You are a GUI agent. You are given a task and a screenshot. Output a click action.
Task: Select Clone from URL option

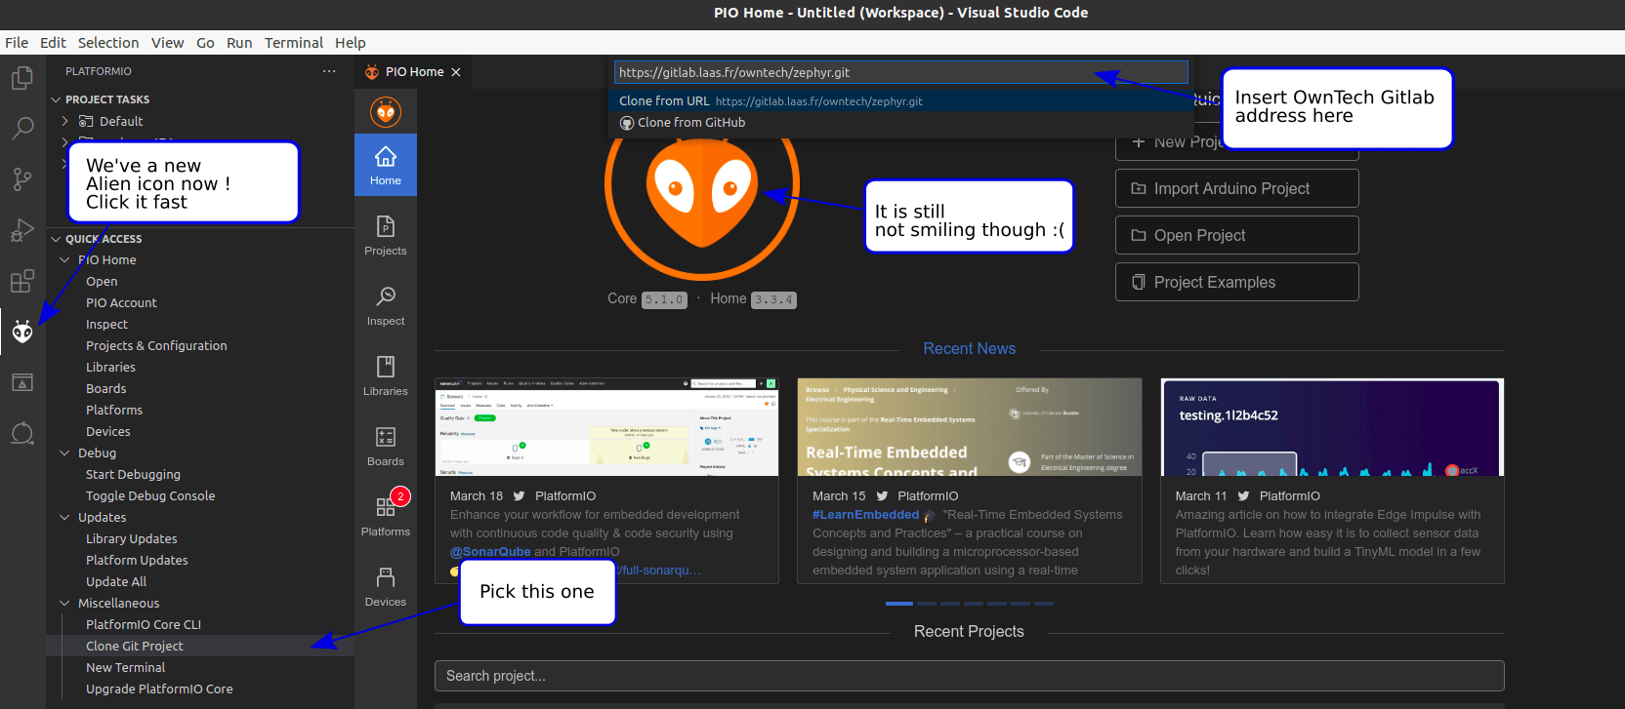click(x=898, y=100)
